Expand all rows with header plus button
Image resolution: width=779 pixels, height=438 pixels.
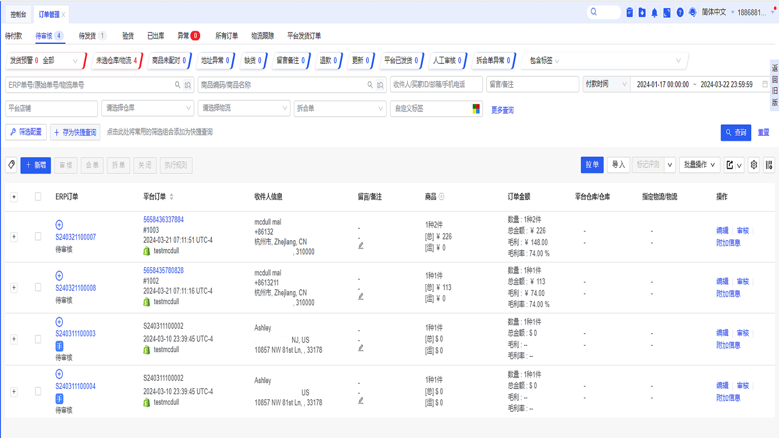pyautogui.click(x=14, y=197)
